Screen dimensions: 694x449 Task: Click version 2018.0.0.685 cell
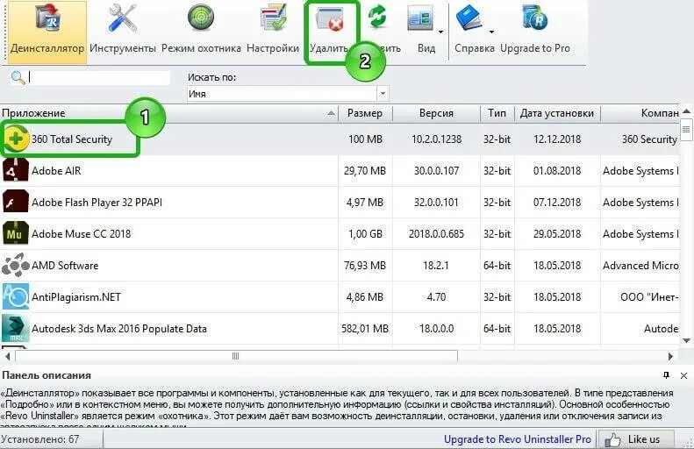[x=436, y=233]
